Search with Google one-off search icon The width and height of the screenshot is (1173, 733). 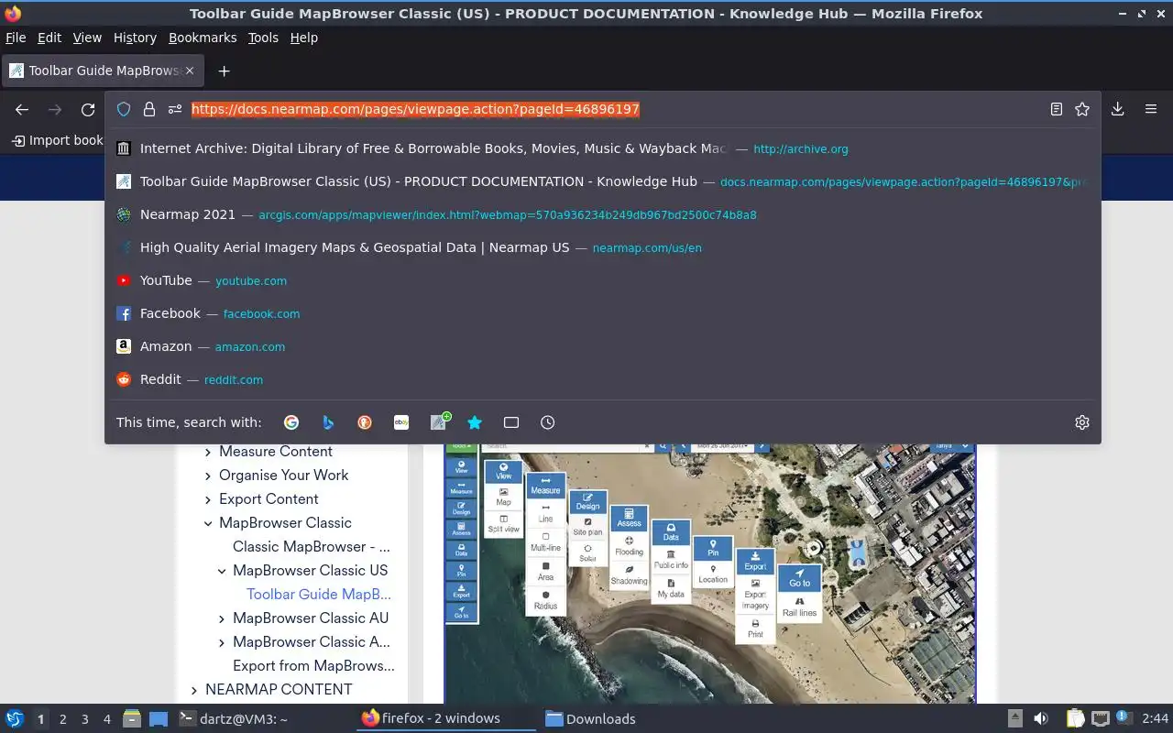pyautogui.click(x=291, y=422)
